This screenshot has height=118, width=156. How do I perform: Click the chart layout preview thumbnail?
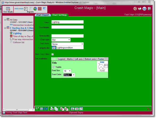pyautogui.click(x=102, y=66)
